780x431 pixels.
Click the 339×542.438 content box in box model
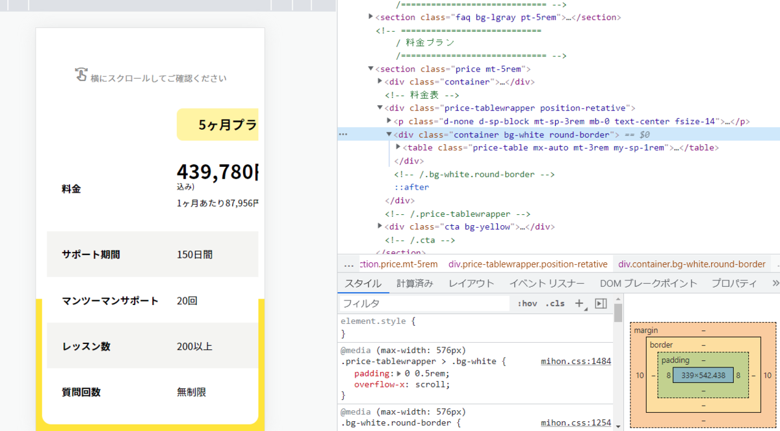(x=703, y=375)
